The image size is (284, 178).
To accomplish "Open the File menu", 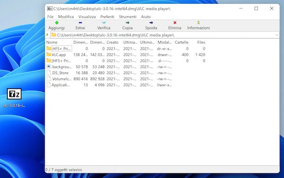I will point(50,17).
